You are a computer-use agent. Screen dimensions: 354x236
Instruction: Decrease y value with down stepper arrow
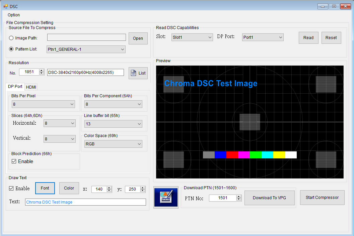pos(143,191)
